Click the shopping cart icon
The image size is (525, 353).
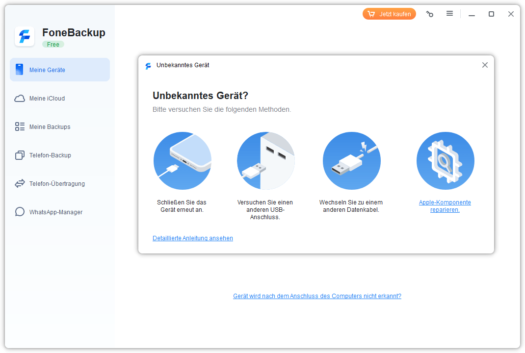(371, 14)
